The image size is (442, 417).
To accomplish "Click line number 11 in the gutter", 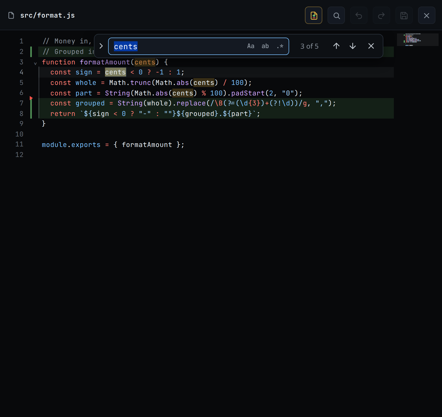I will pyautogui.click(x=19, y=144).
